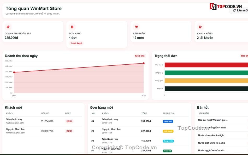248x155 pixels.
Task: Click the revenue coins icon
Action: tap(8, 27)
